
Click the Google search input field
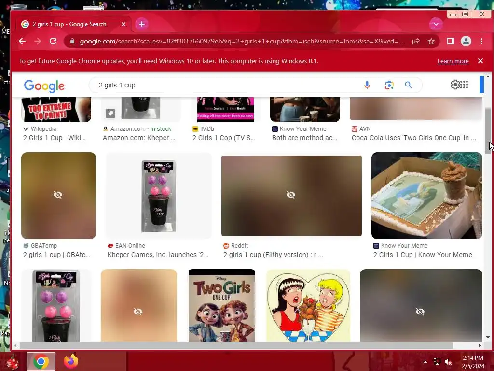coord(228,85)
